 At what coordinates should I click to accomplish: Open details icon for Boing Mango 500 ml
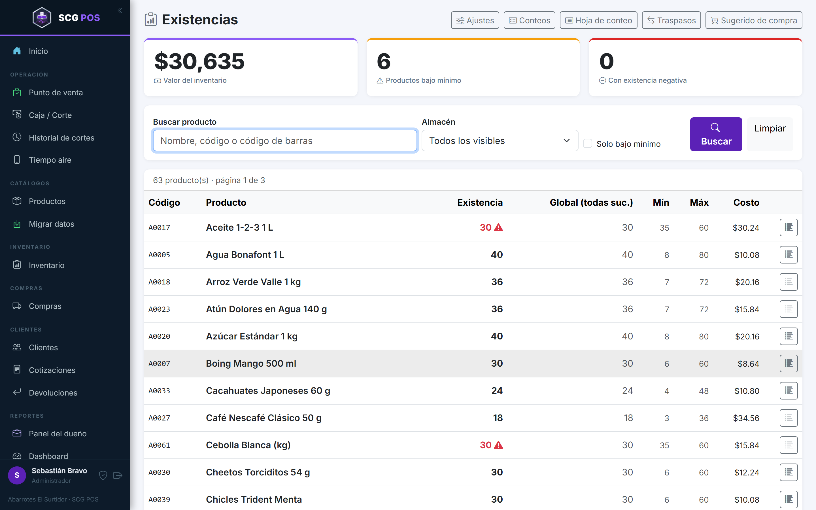pyautogui.click(x=788, y=363)
